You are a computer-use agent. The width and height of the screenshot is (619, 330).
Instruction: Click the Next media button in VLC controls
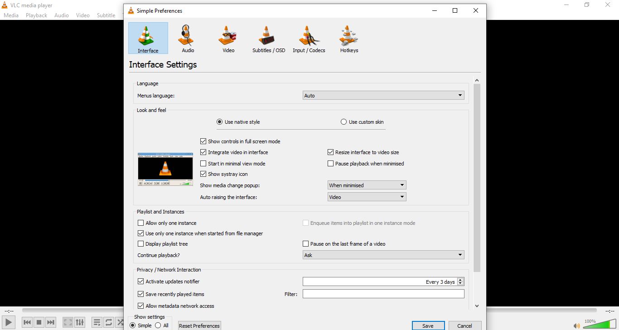[51, 322]
